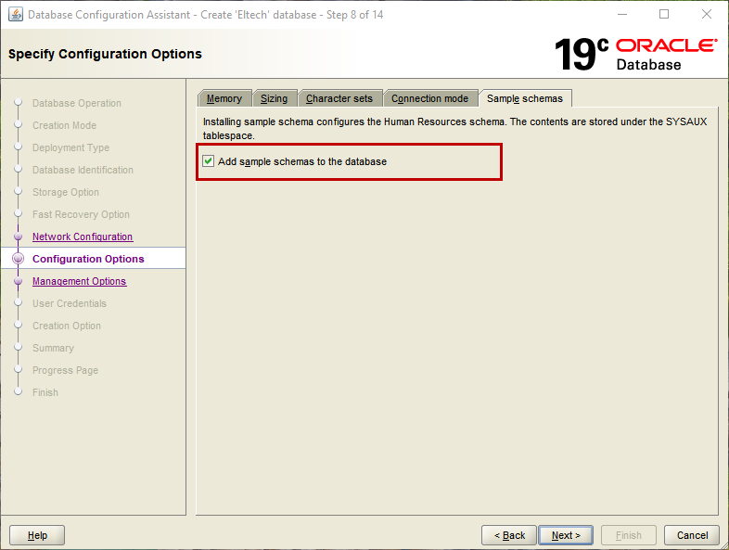The height and width of the screenshot is (550, 729).
Task: Select the Configuration Options step
Action: coord(88,259)
